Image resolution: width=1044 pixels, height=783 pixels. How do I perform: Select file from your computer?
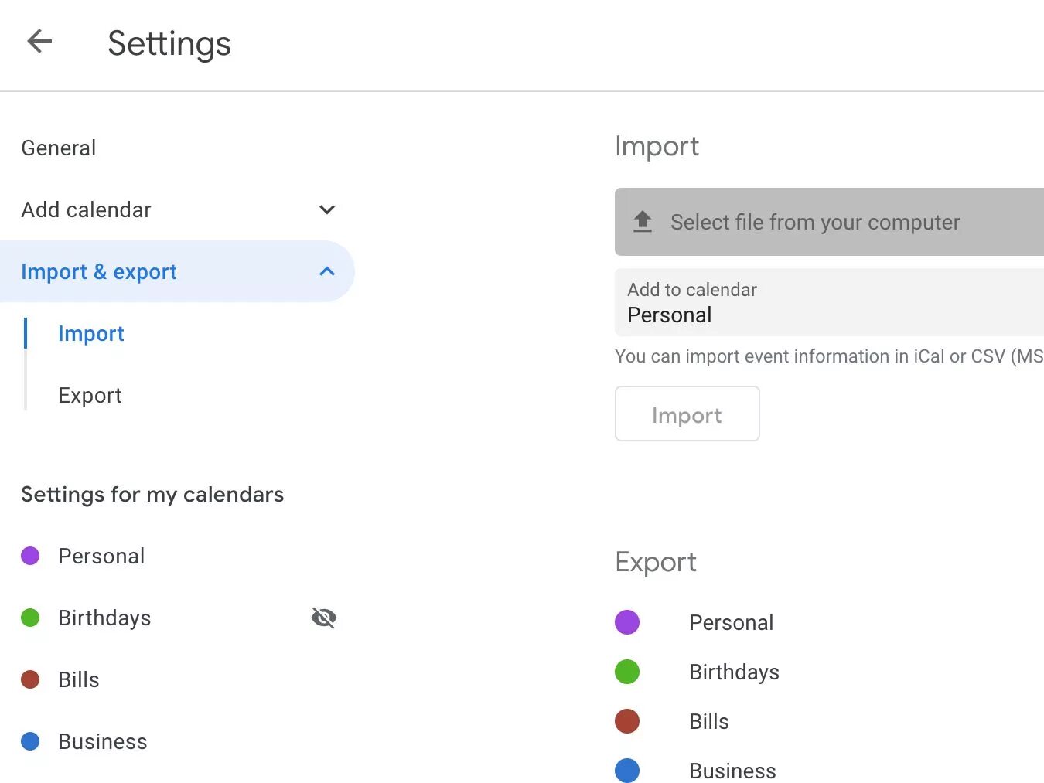(x=814, y=222)
